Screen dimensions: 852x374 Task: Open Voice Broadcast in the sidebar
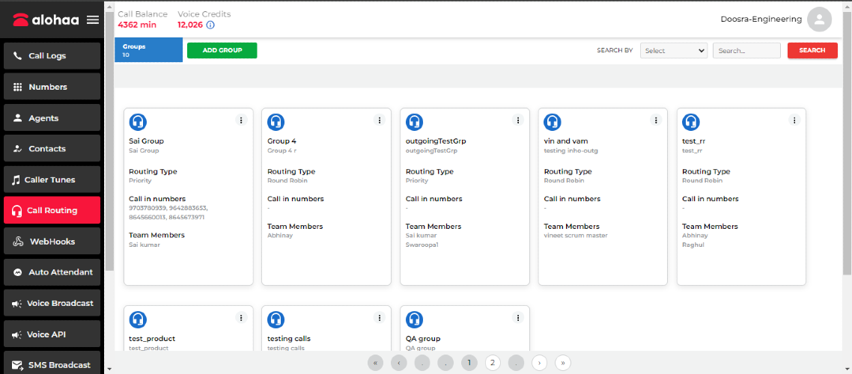(x=52, y=303)
